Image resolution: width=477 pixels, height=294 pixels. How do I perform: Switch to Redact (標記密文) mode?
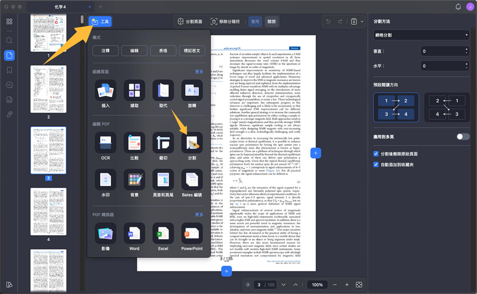[x=192, y=51]
